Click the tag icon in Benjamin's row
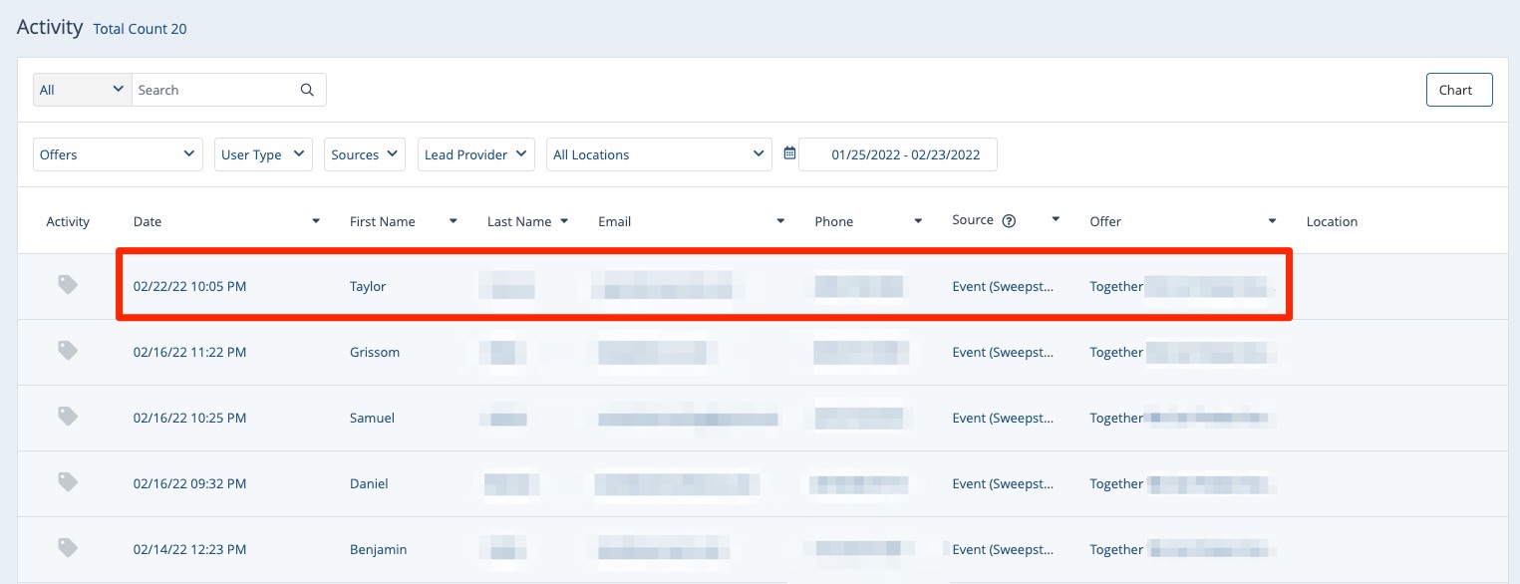Viewport: 1520px width, 584px height. (x=68, y=548)
